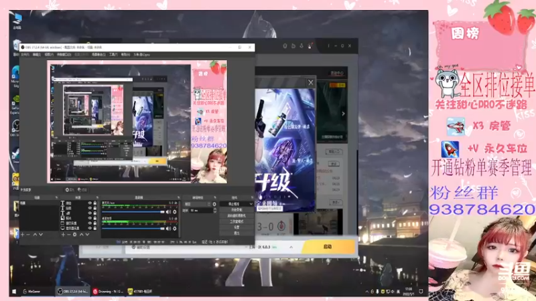Click 工作室模式 studio mode button
The image size is (536, 301).
tap(237, 221)
